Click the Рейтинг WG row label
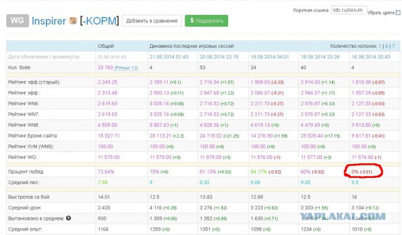 point(23,157)
